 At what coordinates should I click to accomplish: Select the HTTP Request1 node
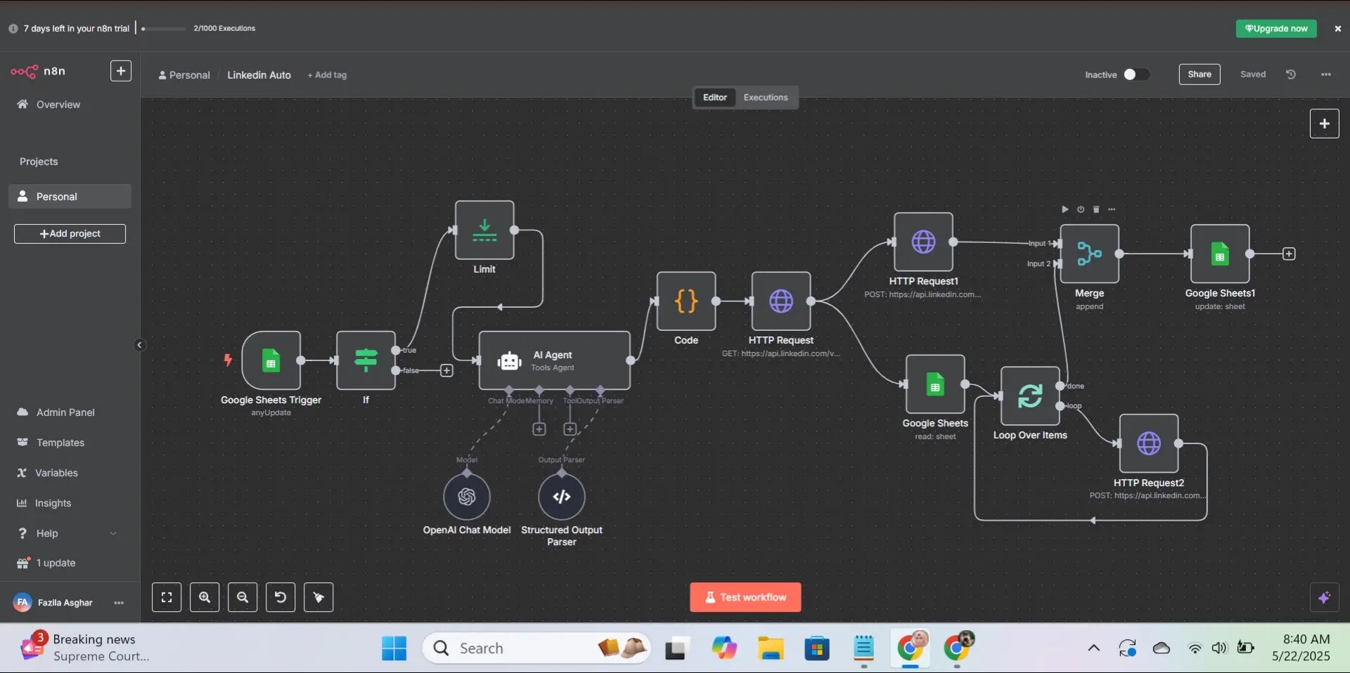pos(923,242)
